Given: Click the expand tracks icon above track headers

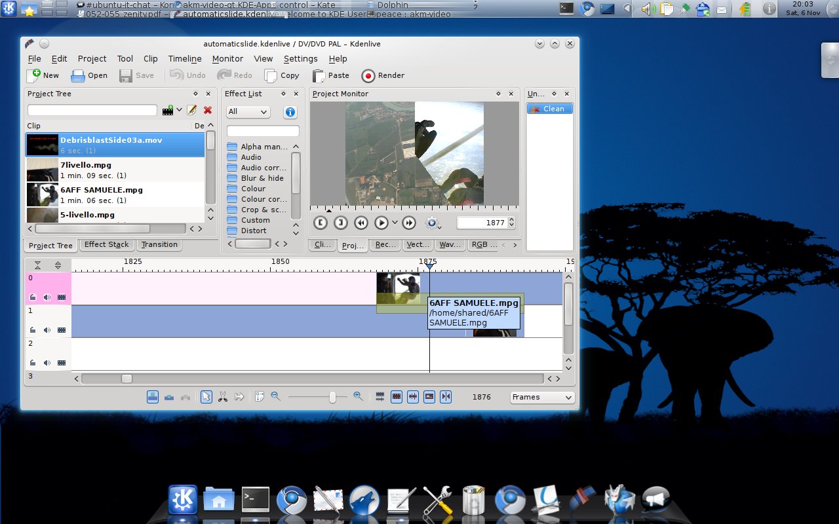Looking at the screenshot, I should 58,265.
